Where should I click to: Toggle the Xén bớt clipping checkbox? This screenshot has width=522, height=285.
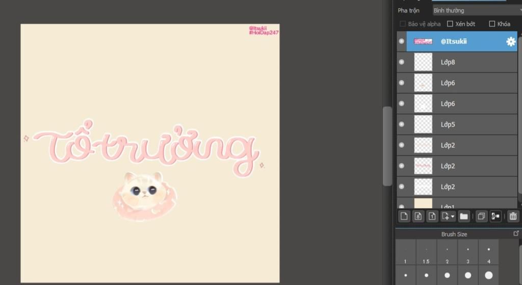[x=450, y=23]
